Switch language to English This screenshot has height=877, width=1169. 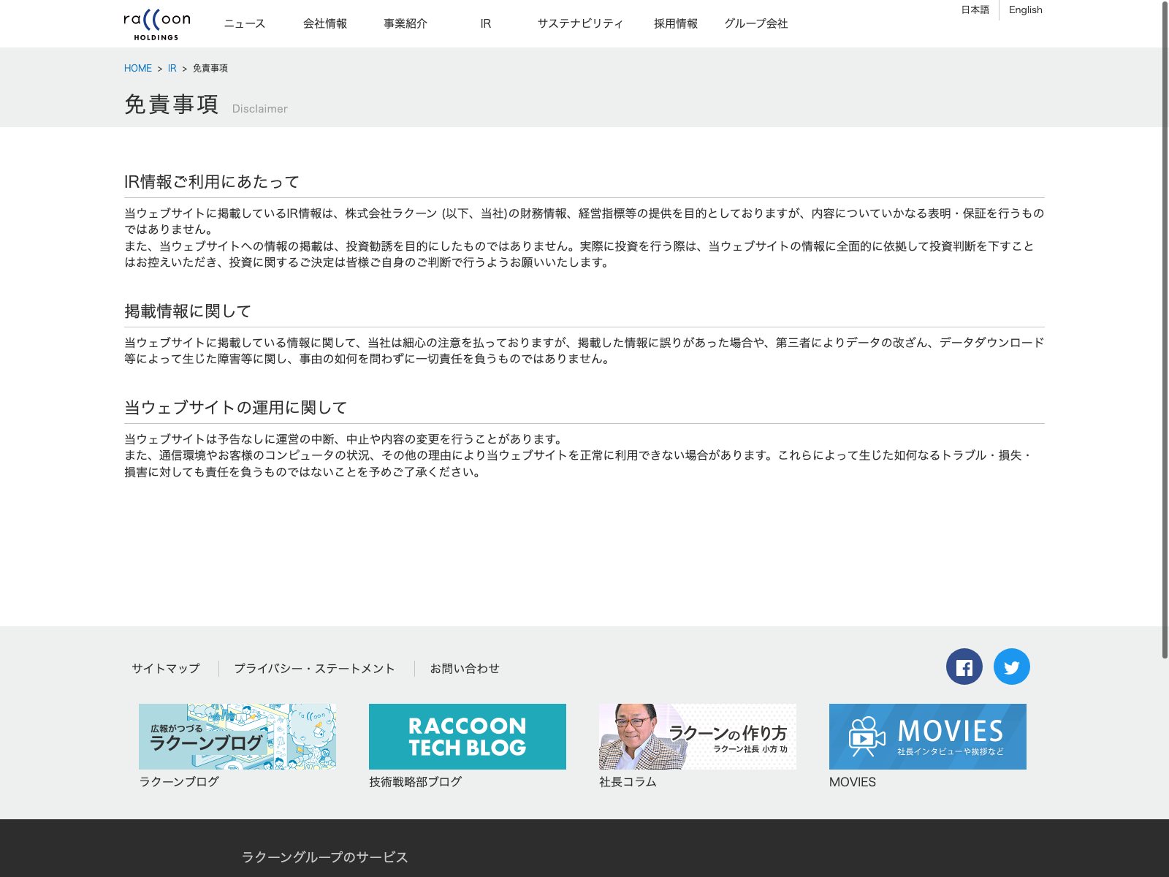coord(1025,10)
